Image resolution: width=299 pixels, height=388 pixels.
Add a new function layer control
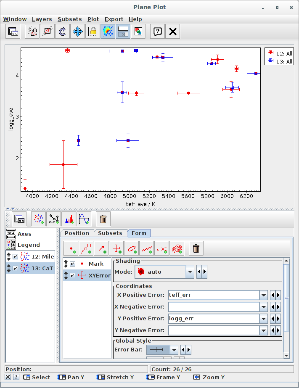[84, 219]
